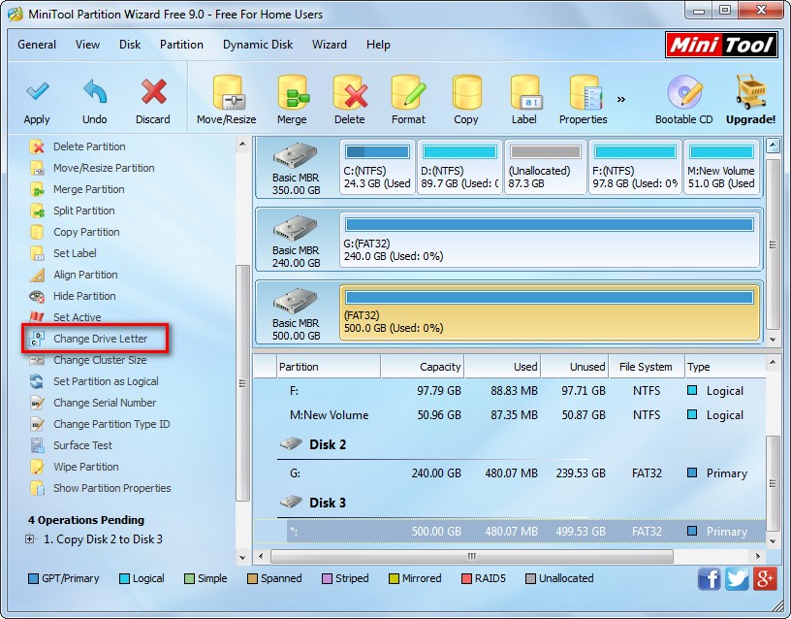Open the Google Plus share icon
Image resolution: width=791 pixels, height=619 pixels.
[765, 579]
